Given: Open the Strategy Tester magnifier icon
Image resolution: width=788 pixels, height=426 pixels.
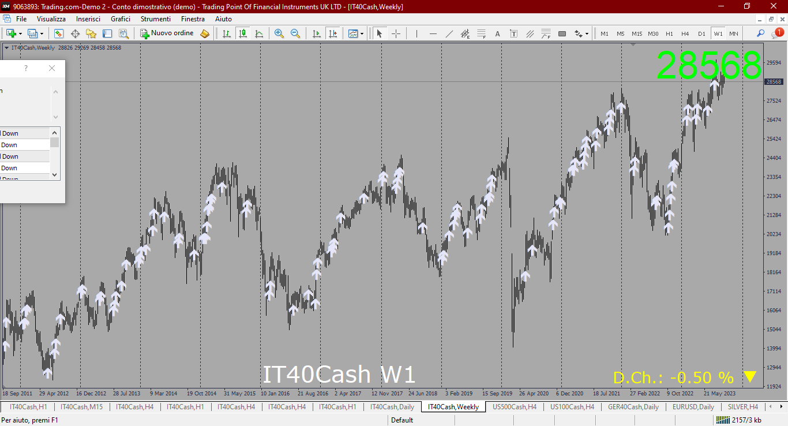Looking at the screenshot, I should (123, 33).
